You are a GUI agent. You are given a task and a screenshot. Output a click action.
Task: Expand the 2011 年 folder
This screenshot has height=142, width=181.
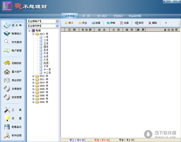tap(33, 79)
